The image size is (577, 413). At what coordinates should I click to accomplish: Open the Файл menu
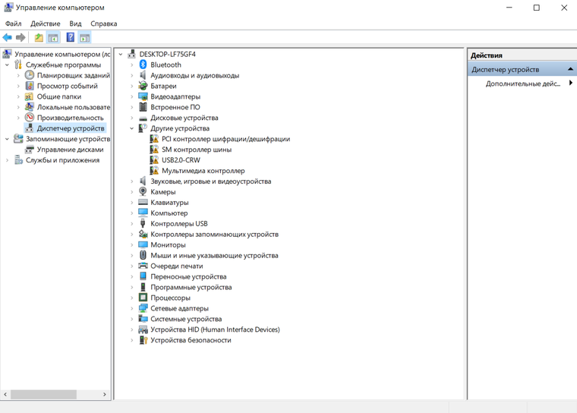13,24
